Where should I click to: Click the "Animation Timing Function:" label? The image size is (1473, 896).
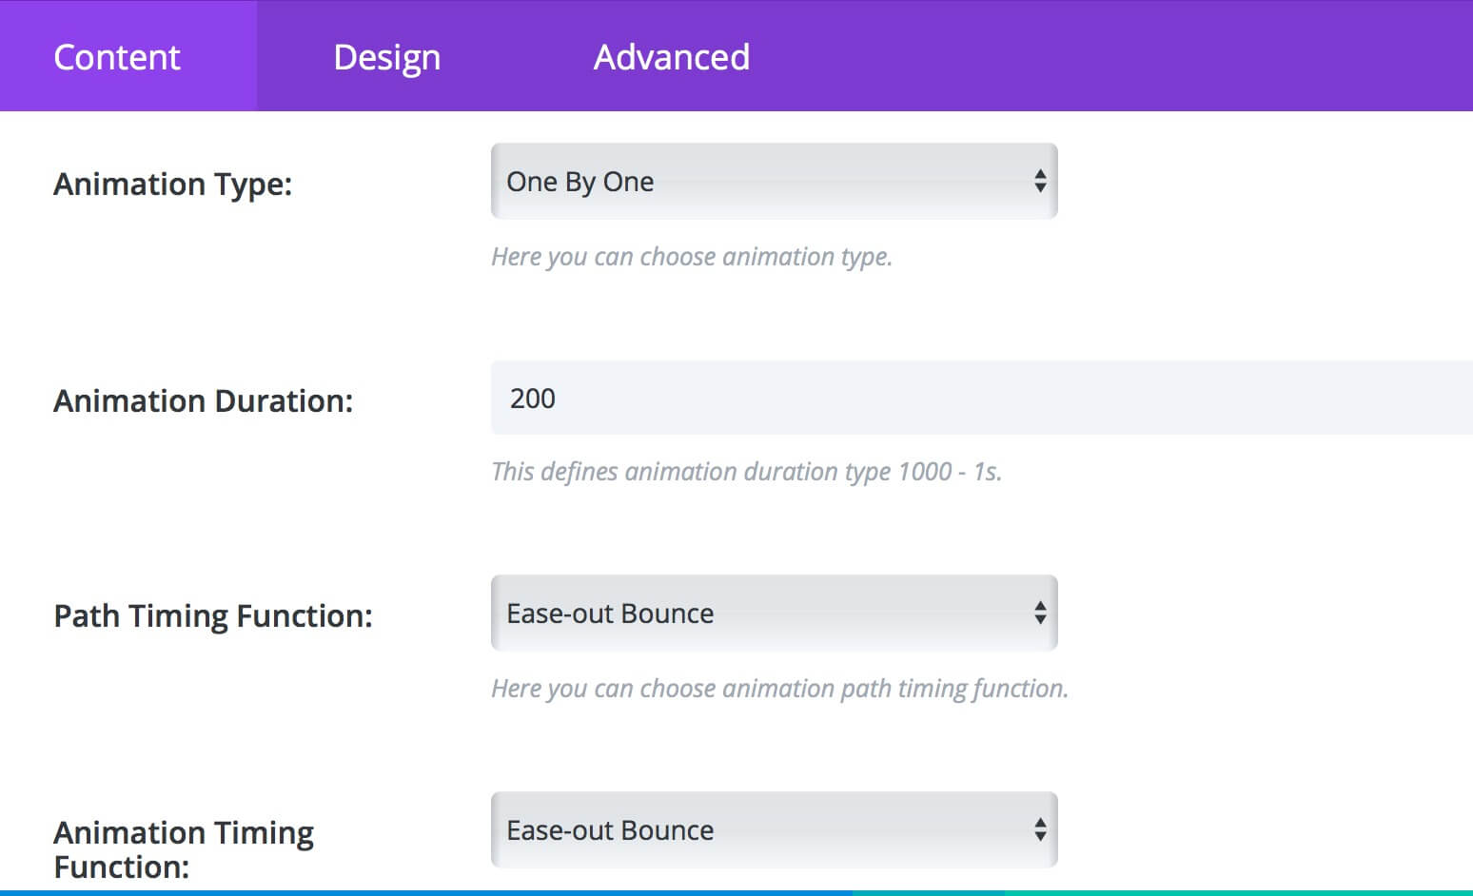[184, 849]
